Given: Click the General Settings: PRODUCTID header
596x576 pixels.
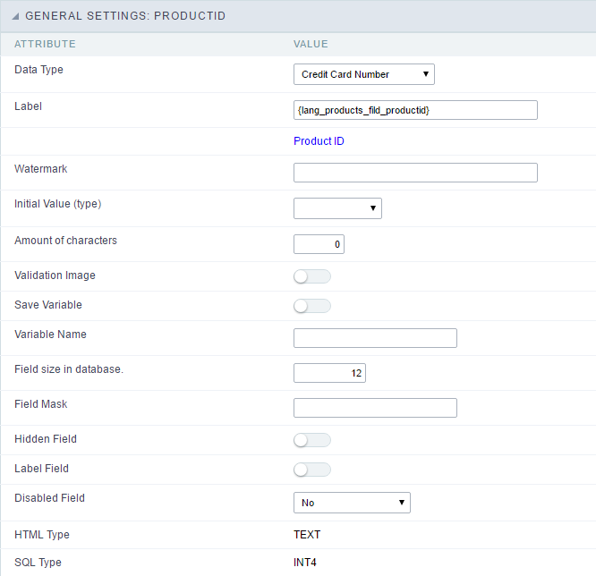Looking at the screenshot, I should point(125,17).
